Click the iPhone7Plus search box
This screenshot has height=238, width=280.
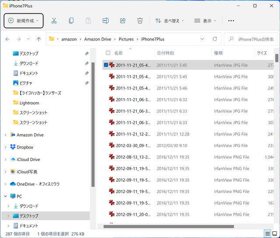click(x=252, y=39)
